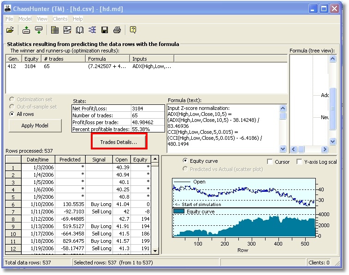Image resolution: width=349 pixels, height=275 pixels.
Task: Click the import model down-arrow icon
Action: click(x=39, y=30)
